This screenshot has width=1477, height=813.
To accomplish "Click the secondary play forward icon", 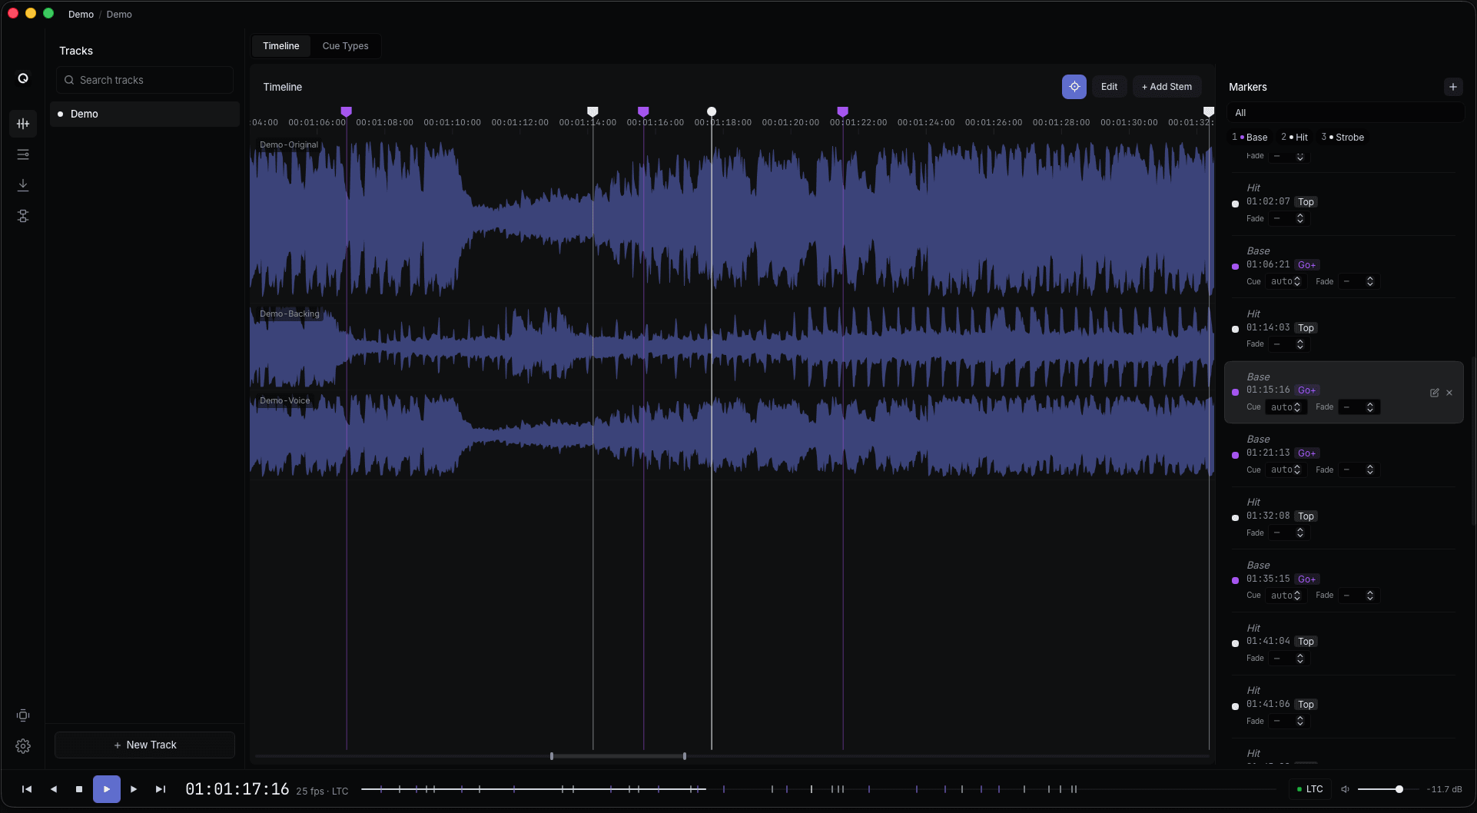I will (x=134, y=789).
